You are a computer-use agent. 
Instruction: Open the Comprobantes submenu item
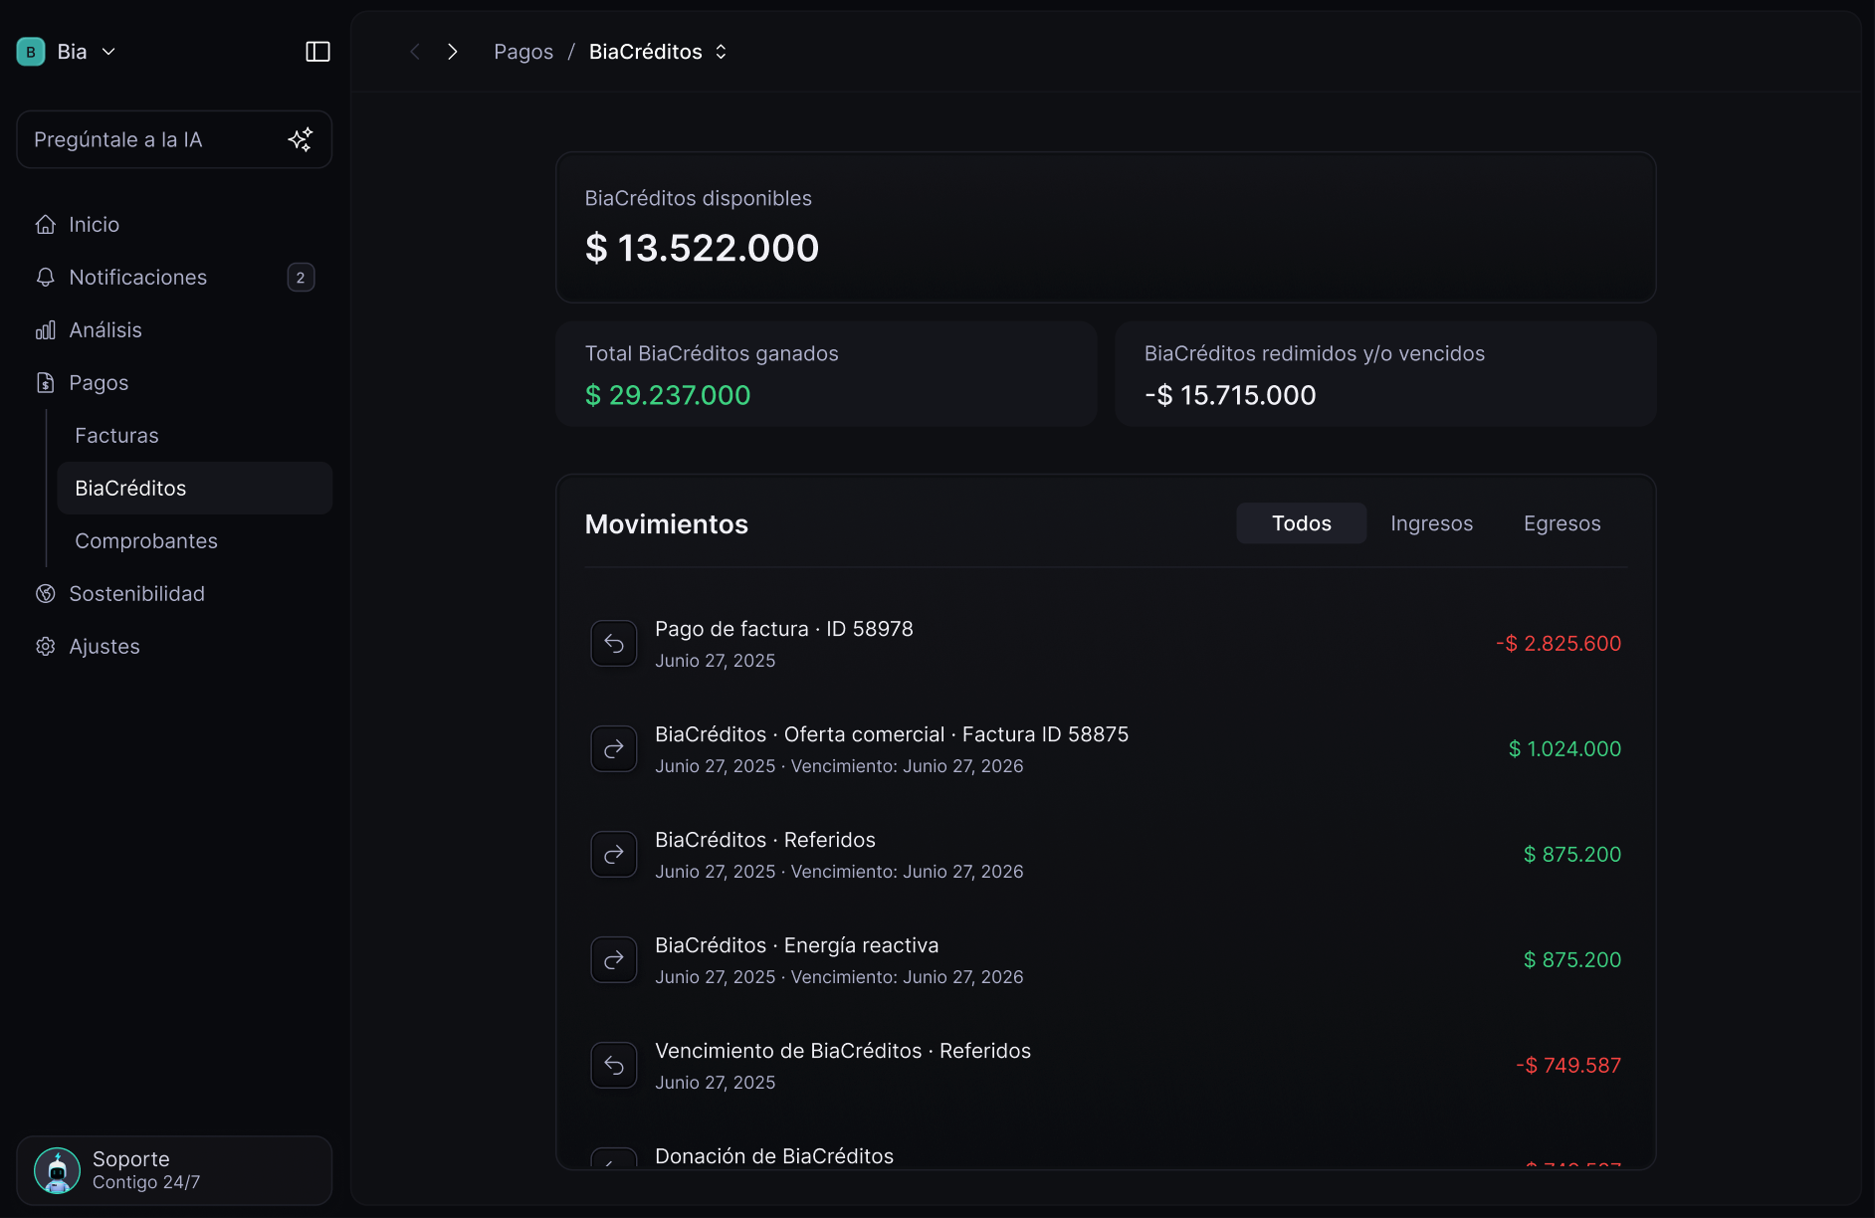[194, 541]
